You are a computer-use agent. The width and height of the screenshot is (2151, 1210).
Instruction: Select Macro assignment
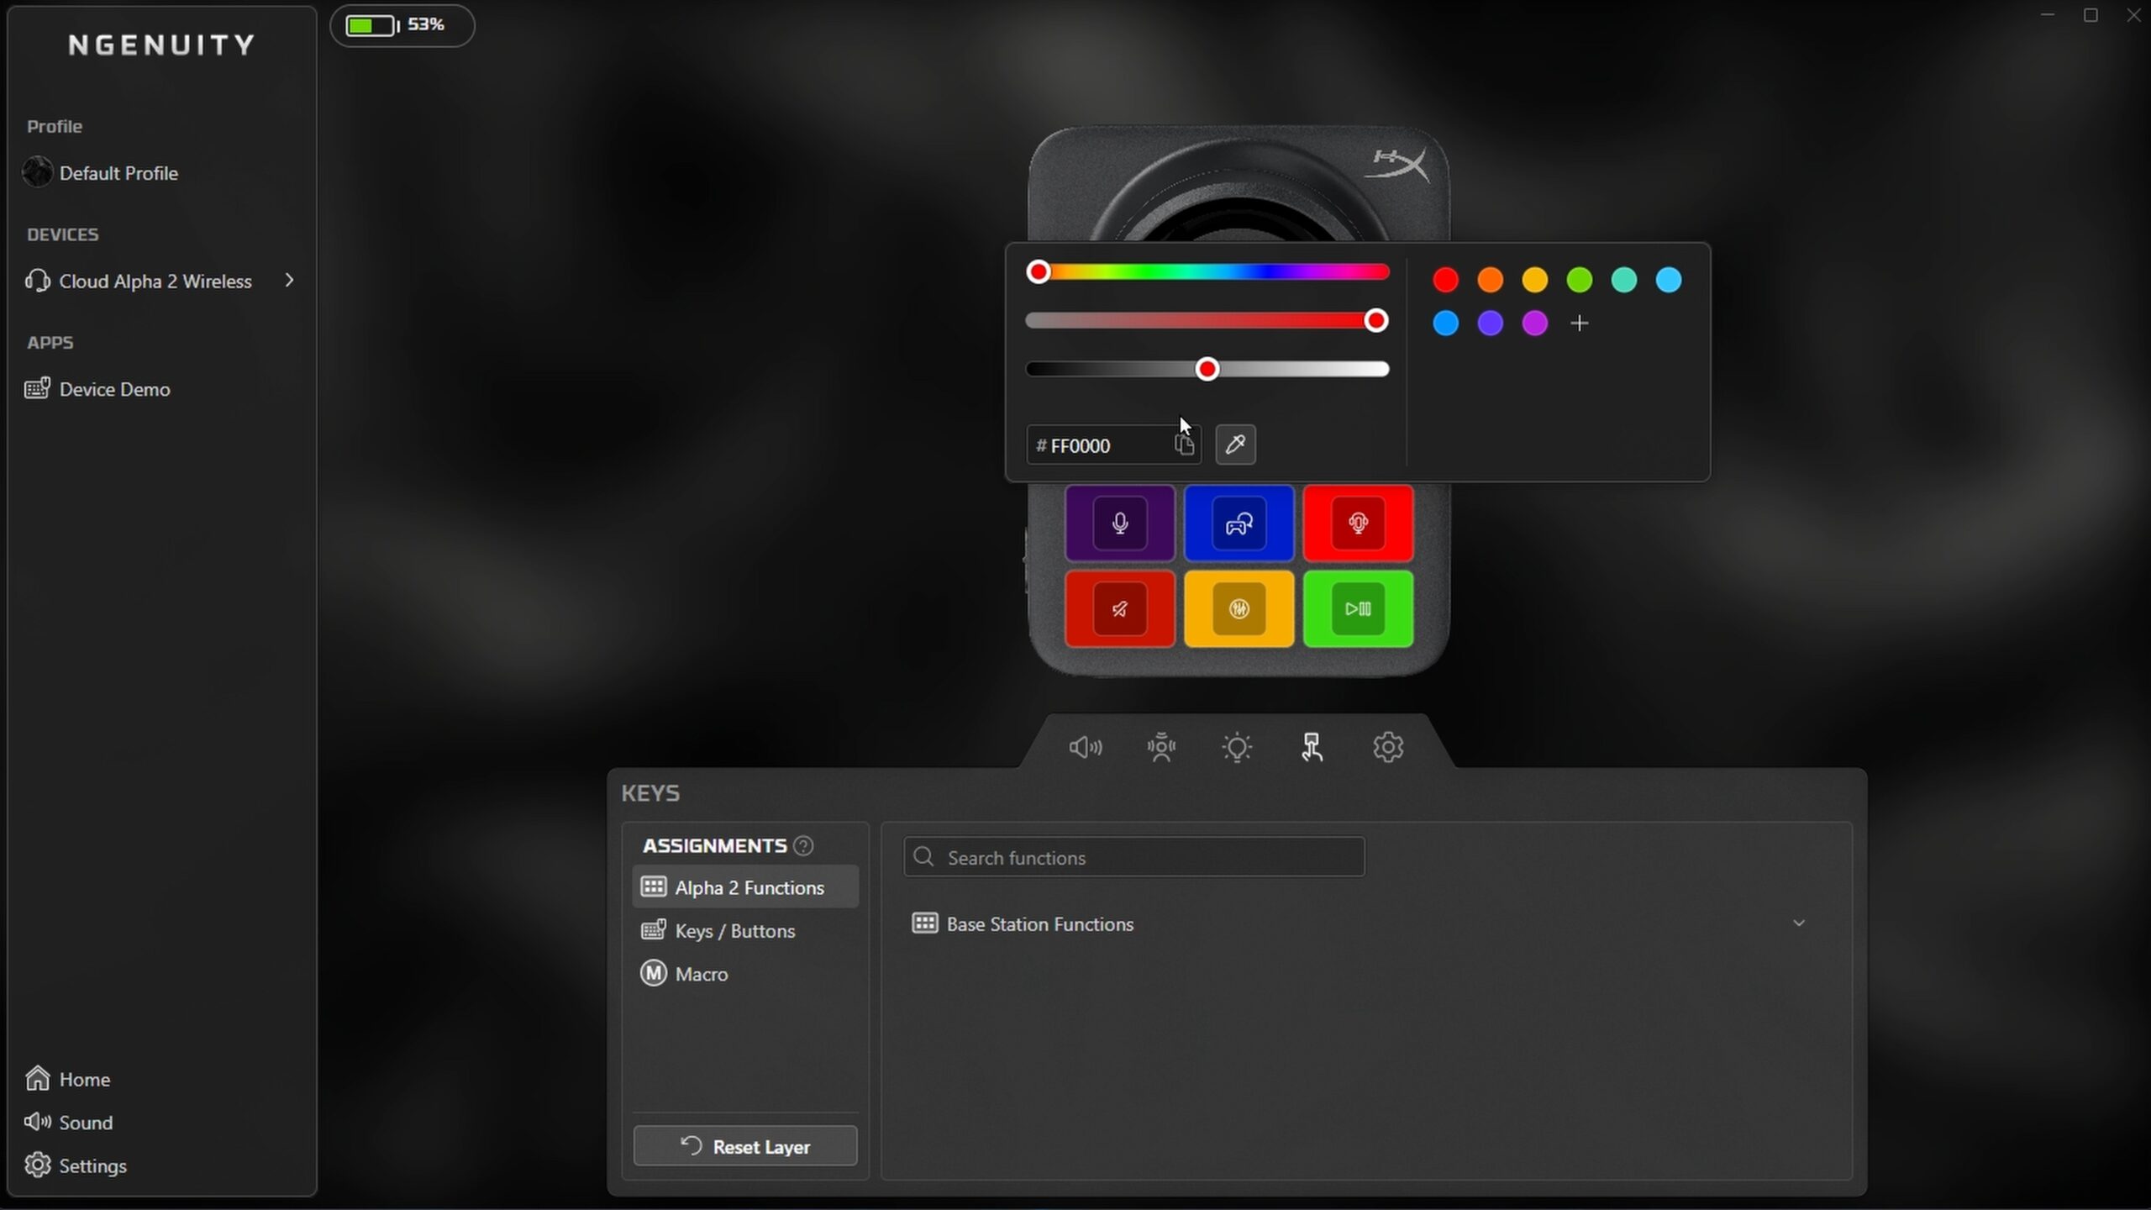click(x=745, y=974)
